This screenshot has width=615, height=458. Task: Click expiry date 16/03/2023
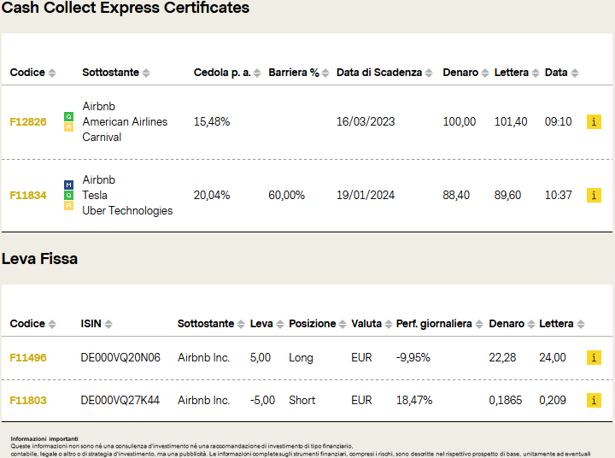(366, 121)
